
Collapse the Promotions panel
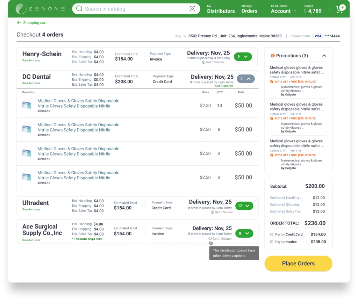[324, 56]
